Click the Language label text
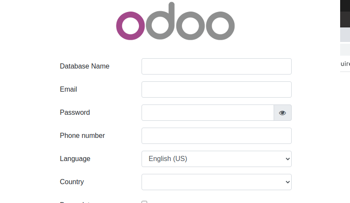The image size is (350, 203). point(75,159)
